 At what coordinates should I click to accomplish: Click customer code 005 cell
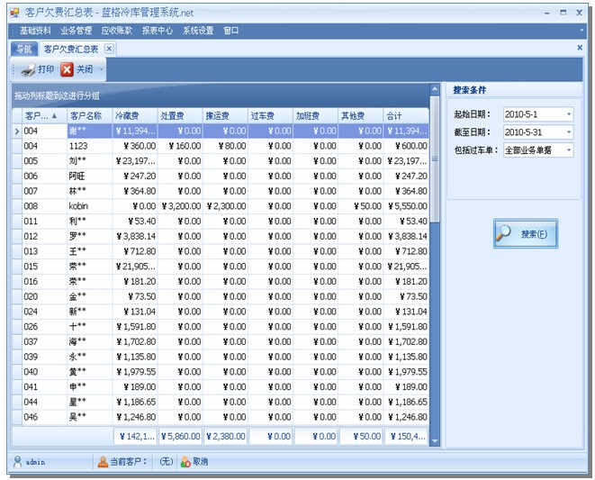coord(45,161)
